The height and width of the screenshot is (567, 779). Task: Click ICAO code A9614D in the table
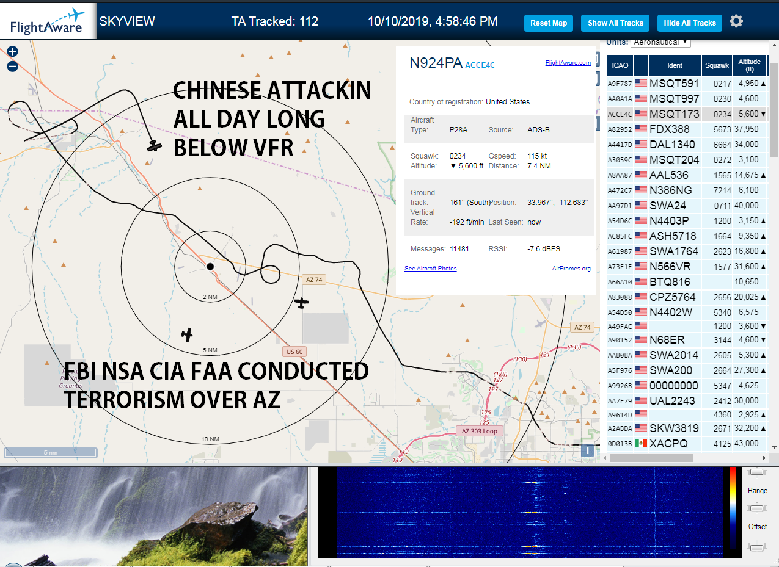[620, 414]
